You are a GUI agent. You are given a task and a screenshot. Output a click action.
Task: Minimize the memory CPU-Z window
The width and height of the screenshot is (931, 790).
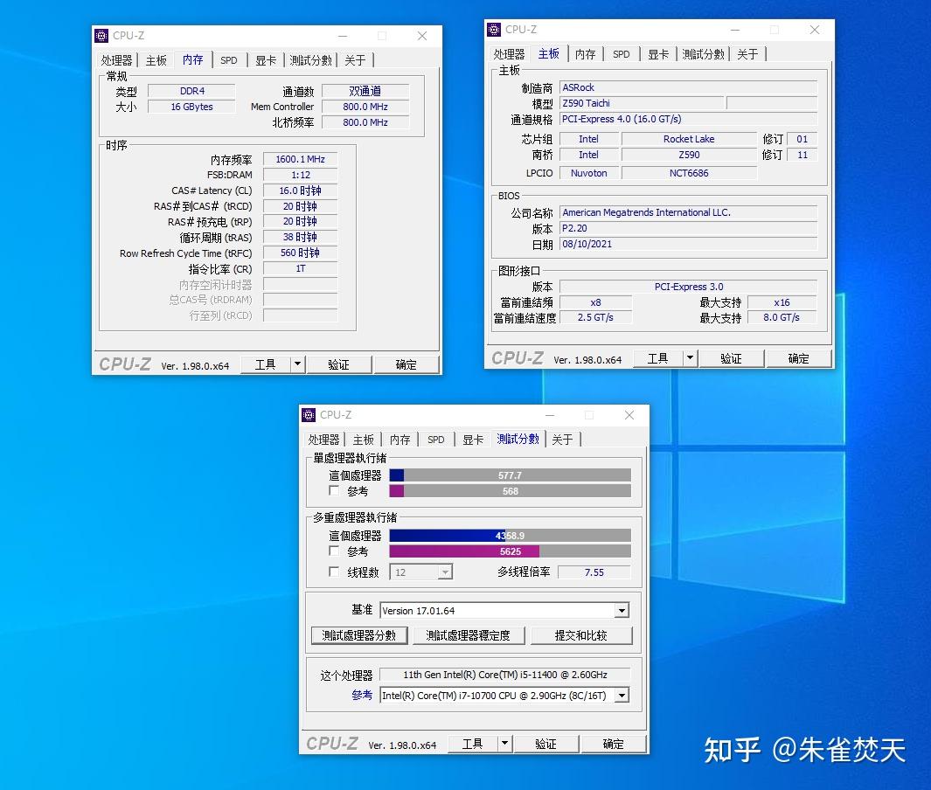point(343,36)
